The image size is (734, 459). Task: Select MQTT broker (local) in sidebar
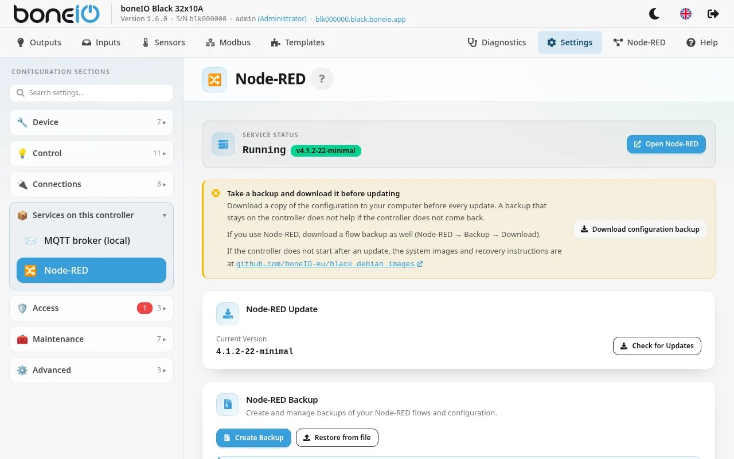point(91,240)
